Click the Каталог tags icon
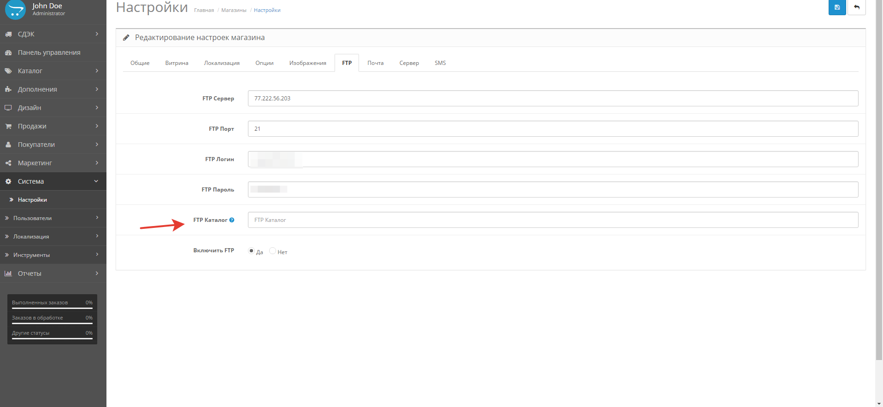 tap(8, 71)
